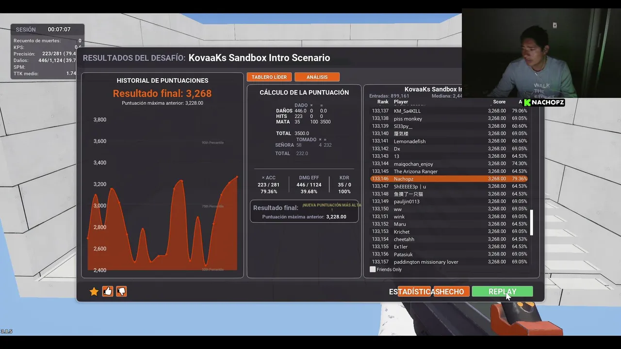Select player KM_Sa4KILL in leaderboard
The width and height of the screenshot is (621, 349).
tap(449, 111)
